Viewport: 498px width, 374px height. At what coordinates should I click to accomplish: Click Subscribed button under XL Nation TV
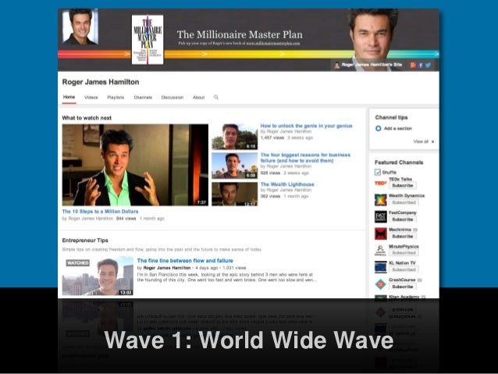pyautogui.click(x=404, y=270)
